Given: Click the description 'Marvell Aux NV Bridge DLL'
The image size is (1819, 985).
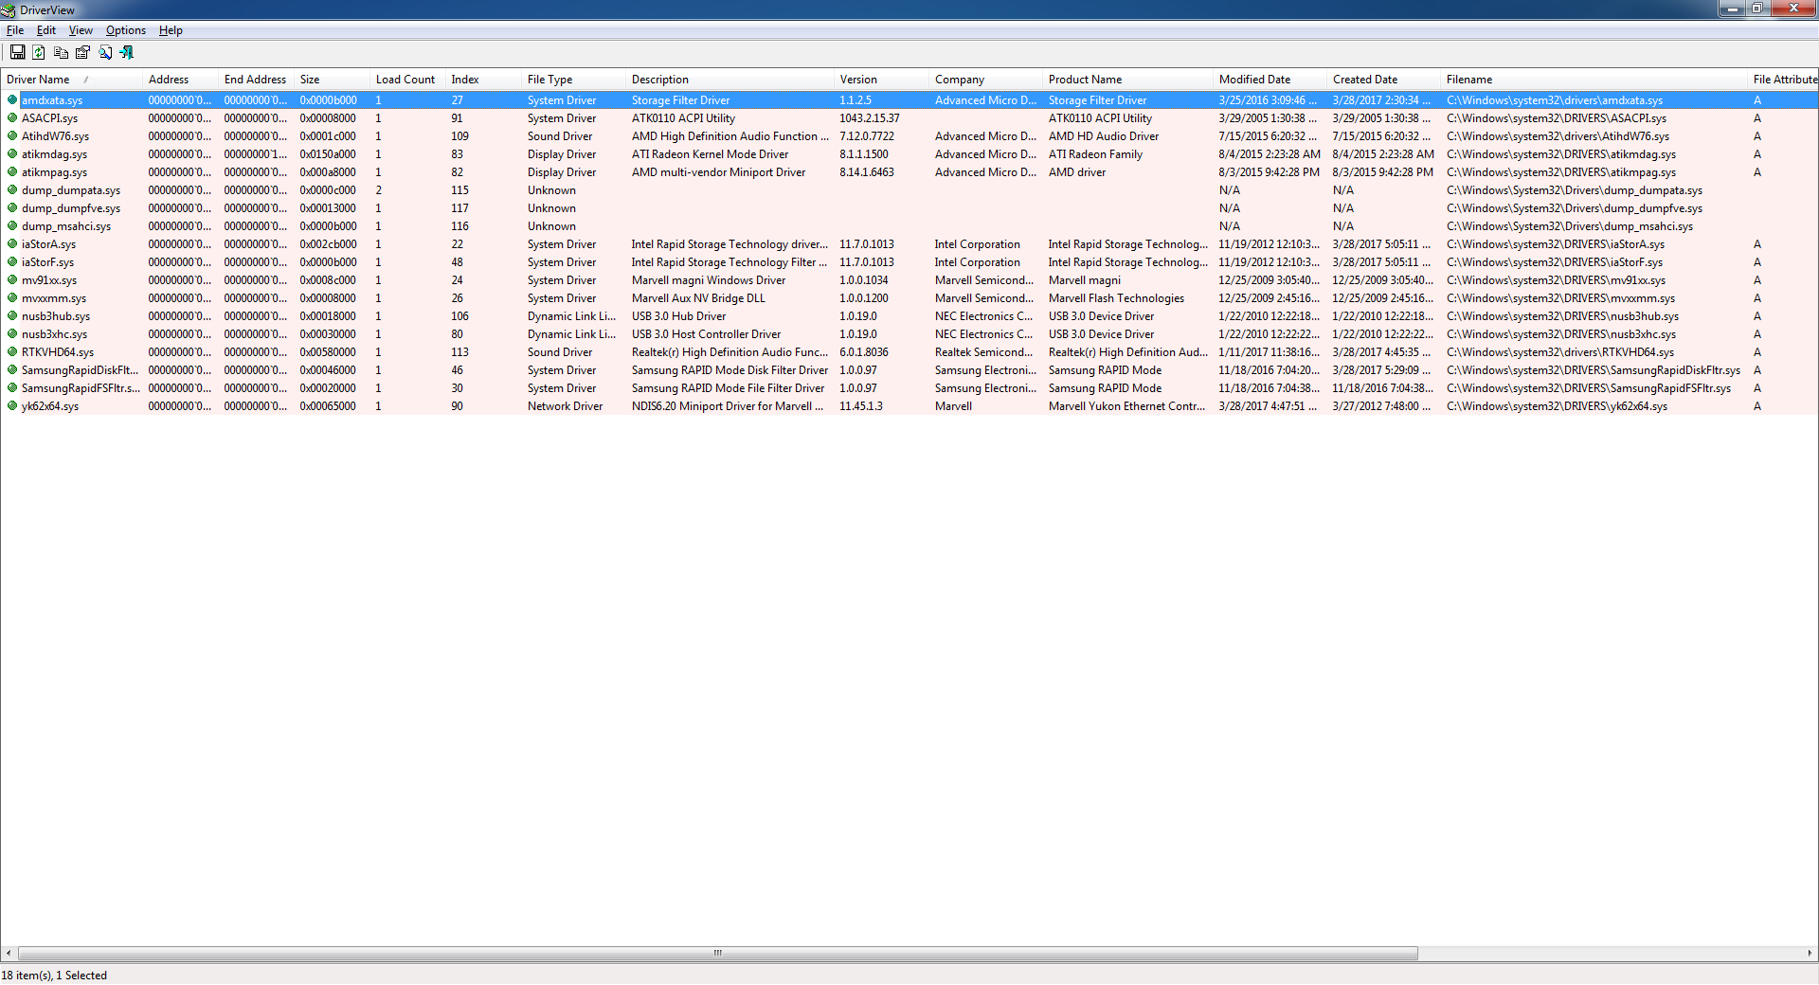Looking at the screenshot, I should (x=698, y=298).
